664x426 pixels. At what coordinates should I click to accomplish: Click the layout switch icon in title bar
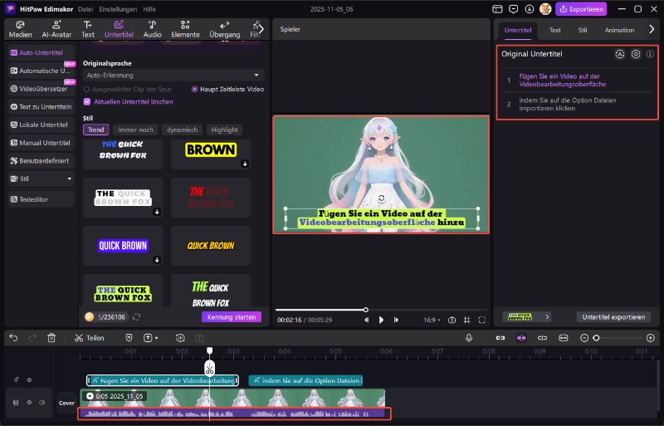(497, 9)
